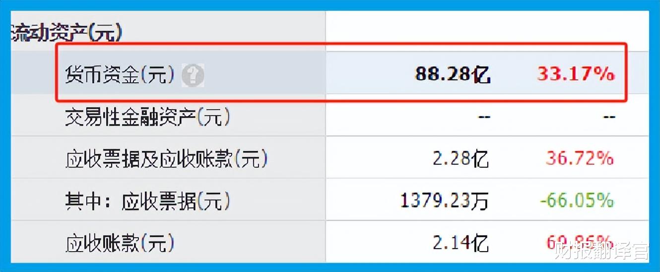
Task: Click the -- amount cell for 交易性金融资产
Action: [484, 118]
